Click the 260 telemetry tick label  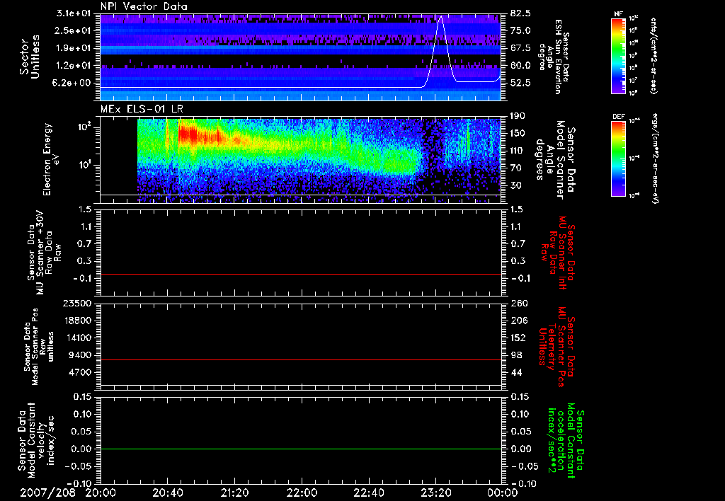pos(518,303)
